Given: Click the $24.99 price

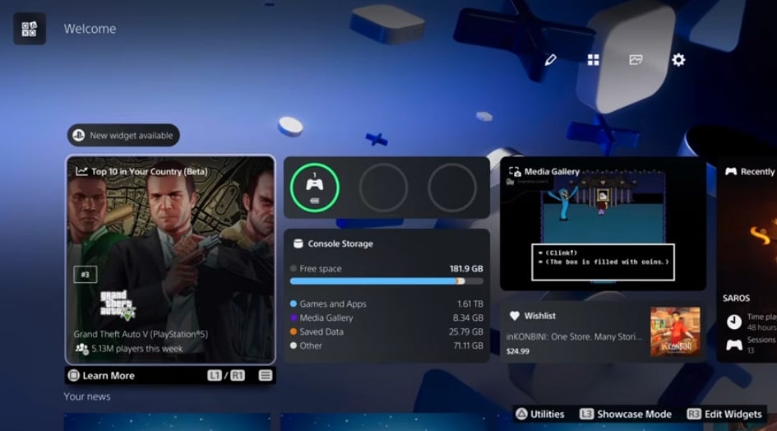Looking at the screenshot, I should pos(517,351).
